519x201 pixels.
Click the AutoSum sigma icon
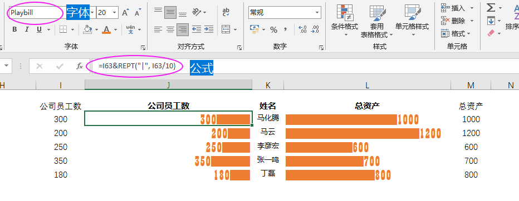pyautogui.click(x=491, y=8)
